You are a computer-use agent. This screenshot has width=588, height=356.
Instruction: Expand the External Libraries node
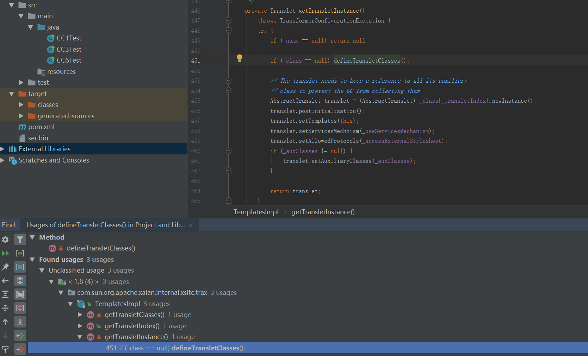(x=2, y=149)
